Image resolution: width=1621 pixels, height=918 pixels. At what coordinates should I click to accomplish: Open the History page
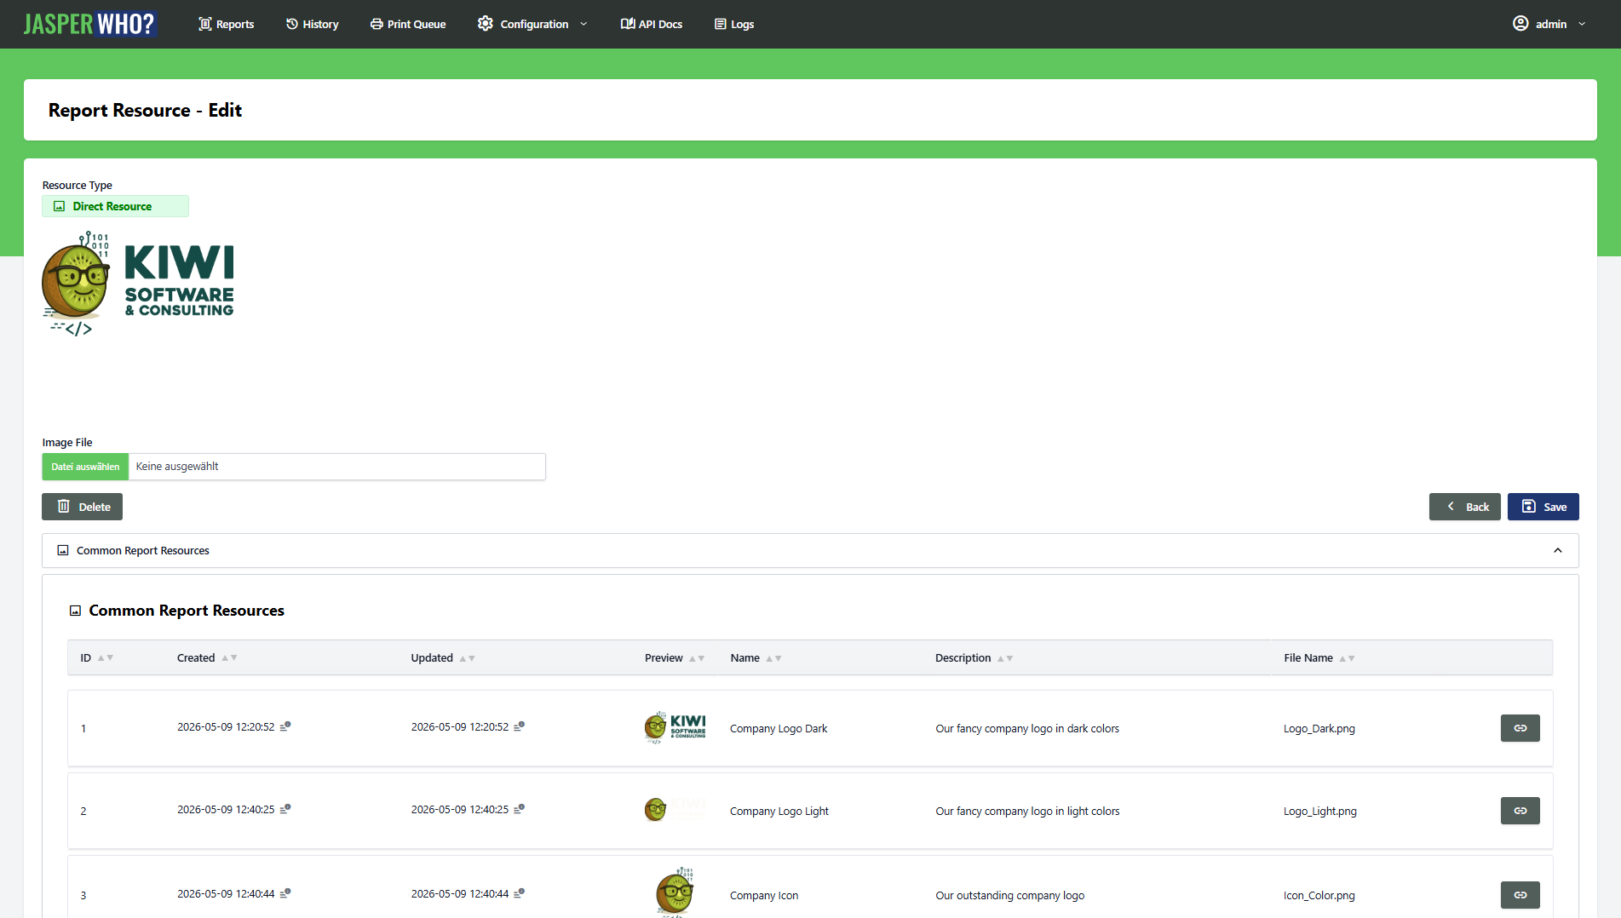pyautogui.click(x=313, y=24)
